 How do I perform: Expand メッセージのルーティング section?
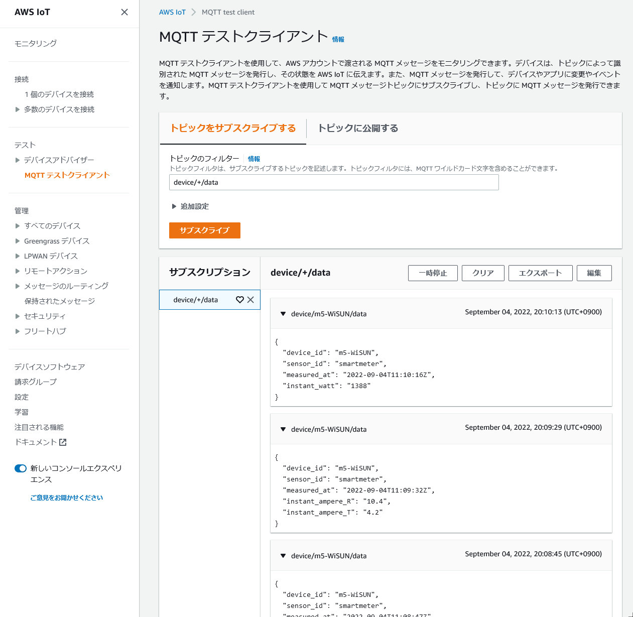click(18, 286)
